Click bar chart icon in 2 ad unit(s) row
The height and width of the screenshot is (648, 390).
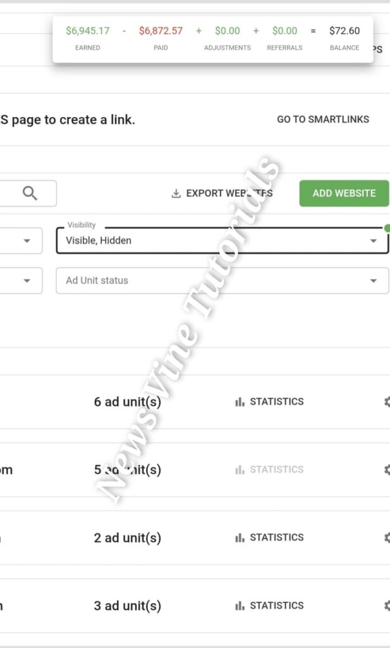coord(240,538)
